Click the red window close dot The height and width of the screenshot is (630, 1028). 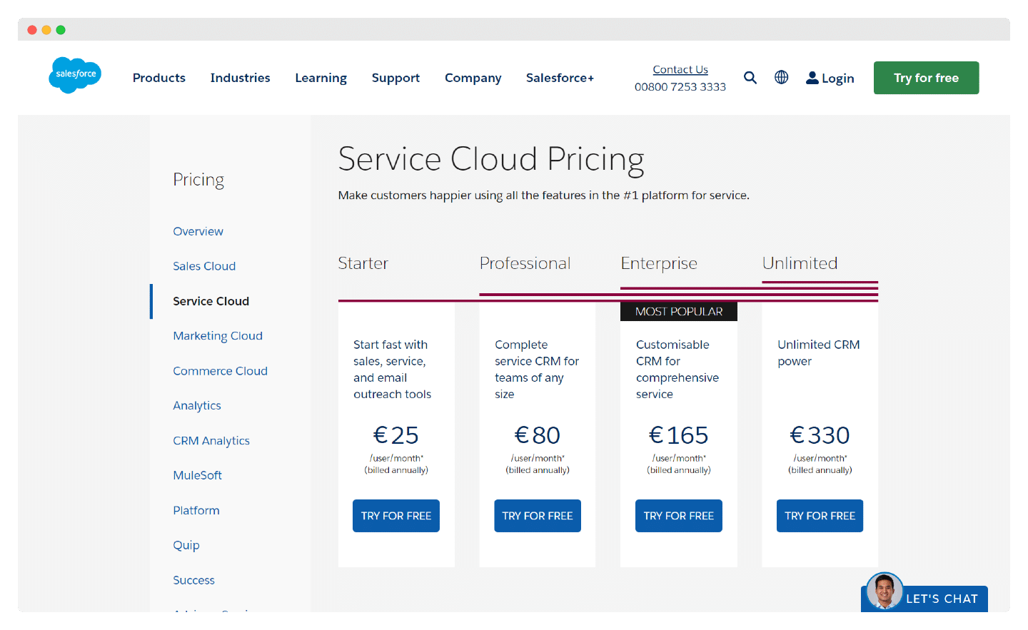[32, 30]
